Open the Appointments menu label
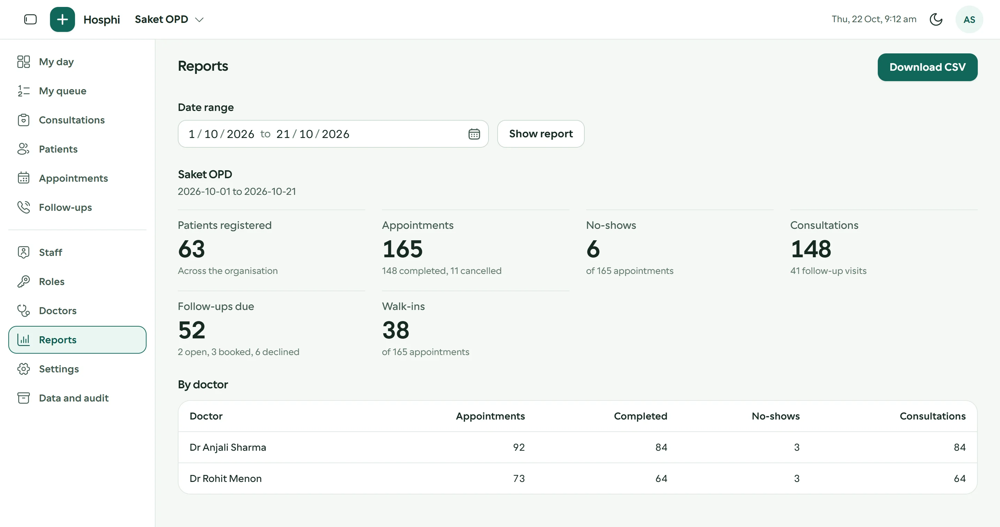This screenshot has height=527, width=1000. tap(73, 178)
